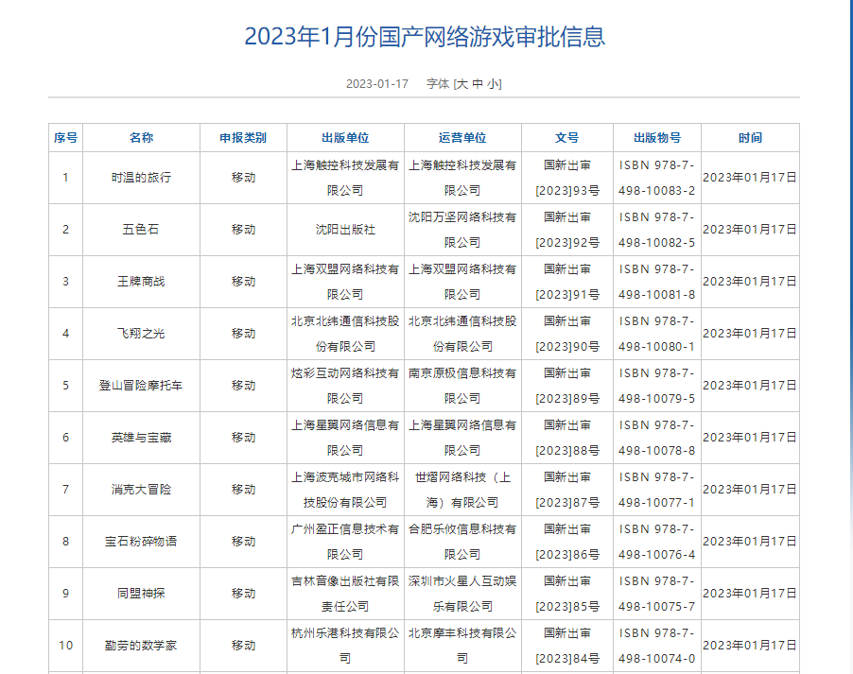Select the game name 登山冒险摩托车

coord(141,386)
